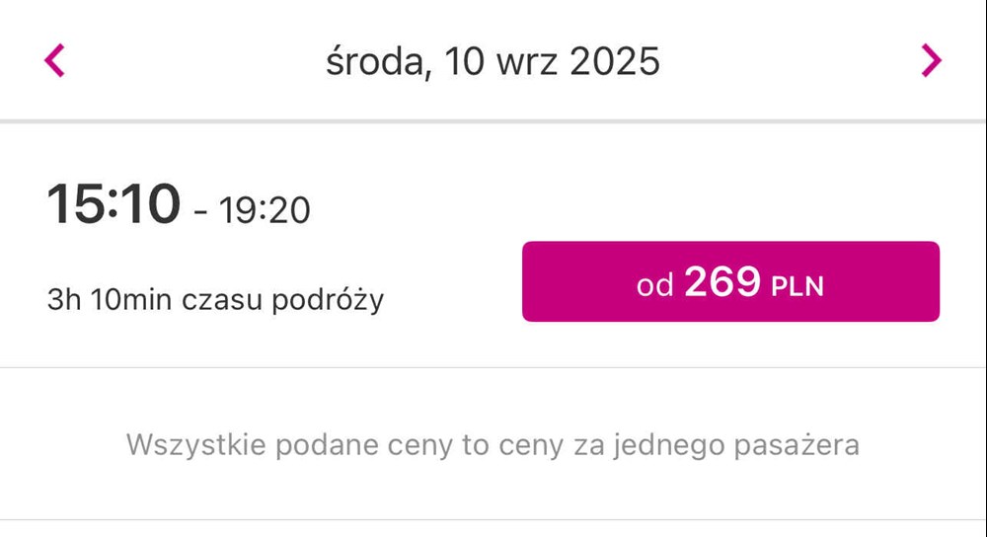Tap the note Wszystkie podane ceny
Image resolution: width=987 pixels, height=537 pixels.
pyautogui.click(x=493, y=445)
